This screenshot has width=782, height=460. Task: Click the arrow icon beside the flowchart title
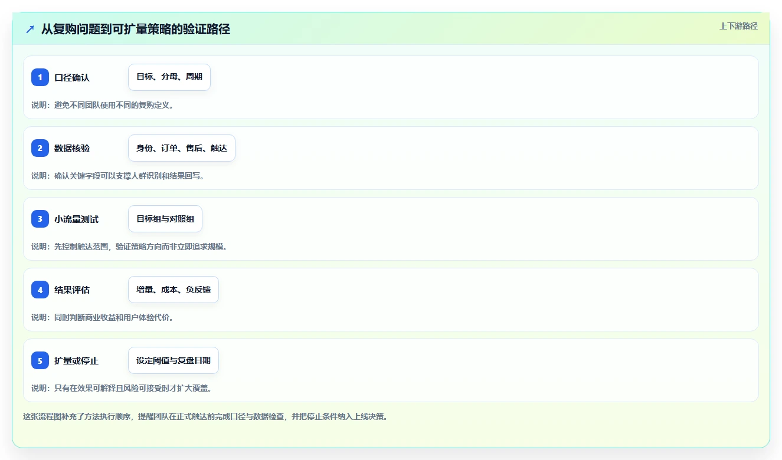coord(30,29)
